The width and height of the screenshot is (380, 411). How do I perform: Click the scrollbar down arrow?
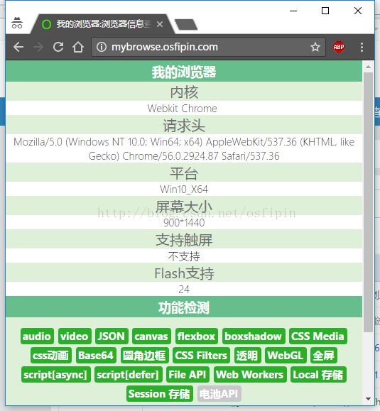point(368,399)
